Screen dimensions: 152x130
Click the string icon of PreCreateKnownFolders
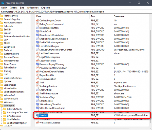click(x=37, y=72)
